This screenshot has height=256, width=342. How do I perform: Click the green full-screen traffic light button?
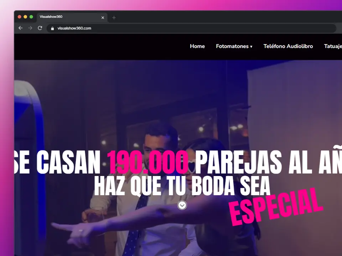coord(31,16)
